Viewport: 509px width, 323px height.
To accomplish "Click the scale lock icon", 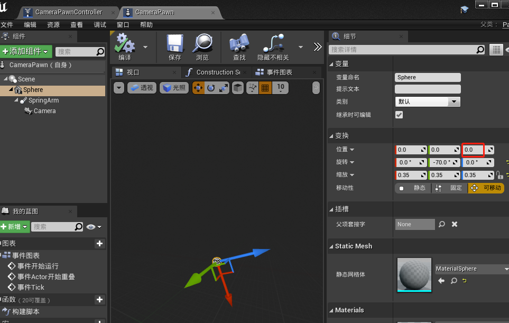I will [499, 176].
